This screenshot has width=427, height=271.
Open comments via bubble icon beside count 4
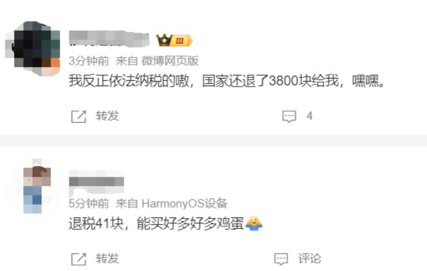click(289, 116)
